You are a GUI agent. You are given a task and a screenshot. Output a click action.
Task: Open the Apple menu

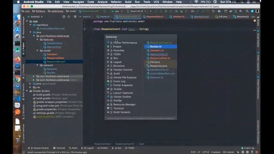pyautogui.click(x=18, y=2)
